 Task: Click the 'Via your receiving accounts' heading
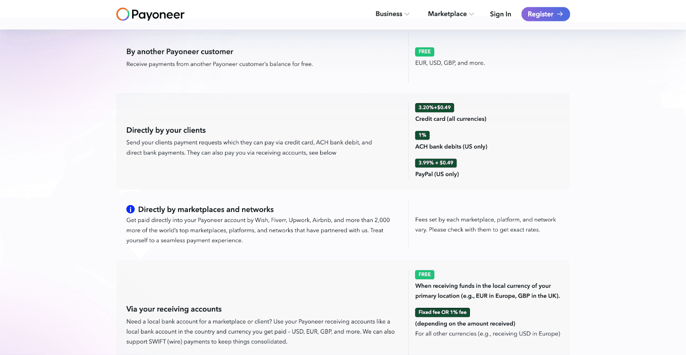(x=174, y=309)
